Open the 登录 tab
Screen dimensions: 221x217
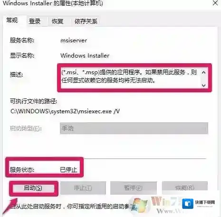35,21
